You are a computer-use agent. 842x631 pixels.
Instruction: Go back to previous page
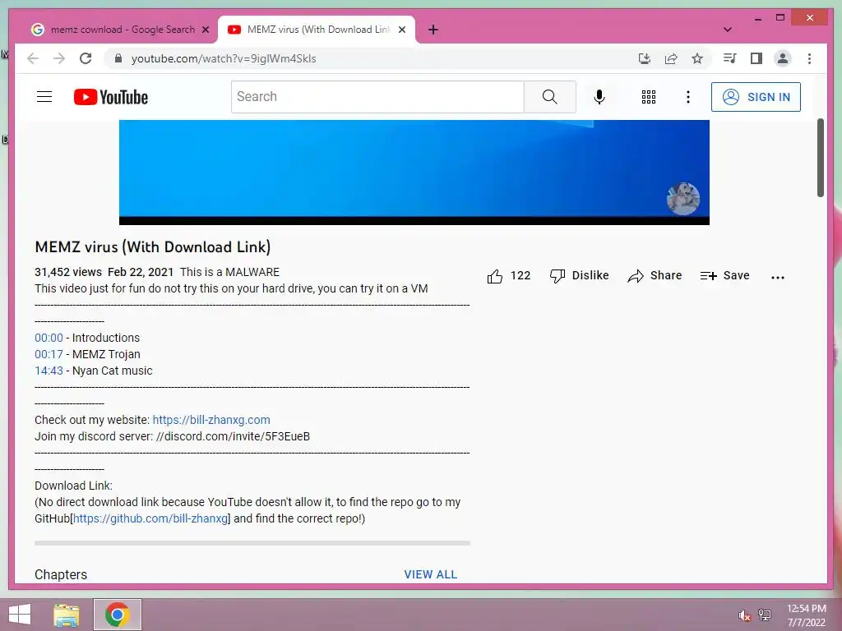tap(33, 58)
